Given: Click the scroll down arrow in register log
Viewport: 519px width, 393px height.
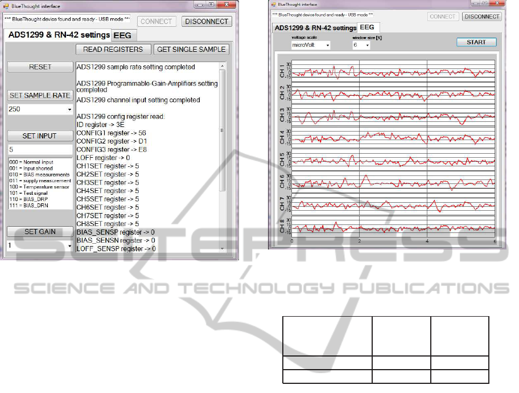Looking at the screenshot, I should tap(222, 249).
